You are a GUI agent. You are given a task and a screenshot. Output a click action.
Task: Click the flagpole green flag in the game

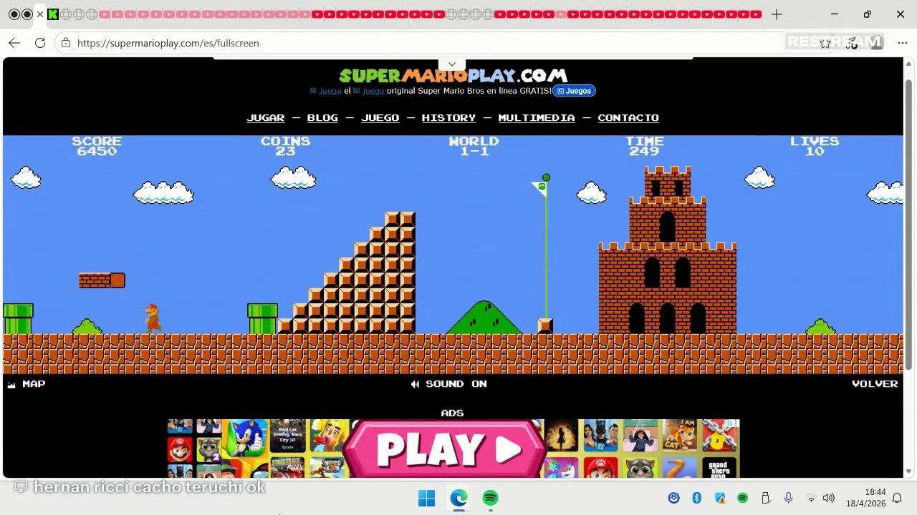[x=540, y=188]
